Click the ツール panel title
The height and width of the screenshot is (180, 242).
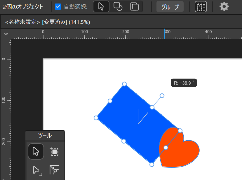tap(45, 136)
